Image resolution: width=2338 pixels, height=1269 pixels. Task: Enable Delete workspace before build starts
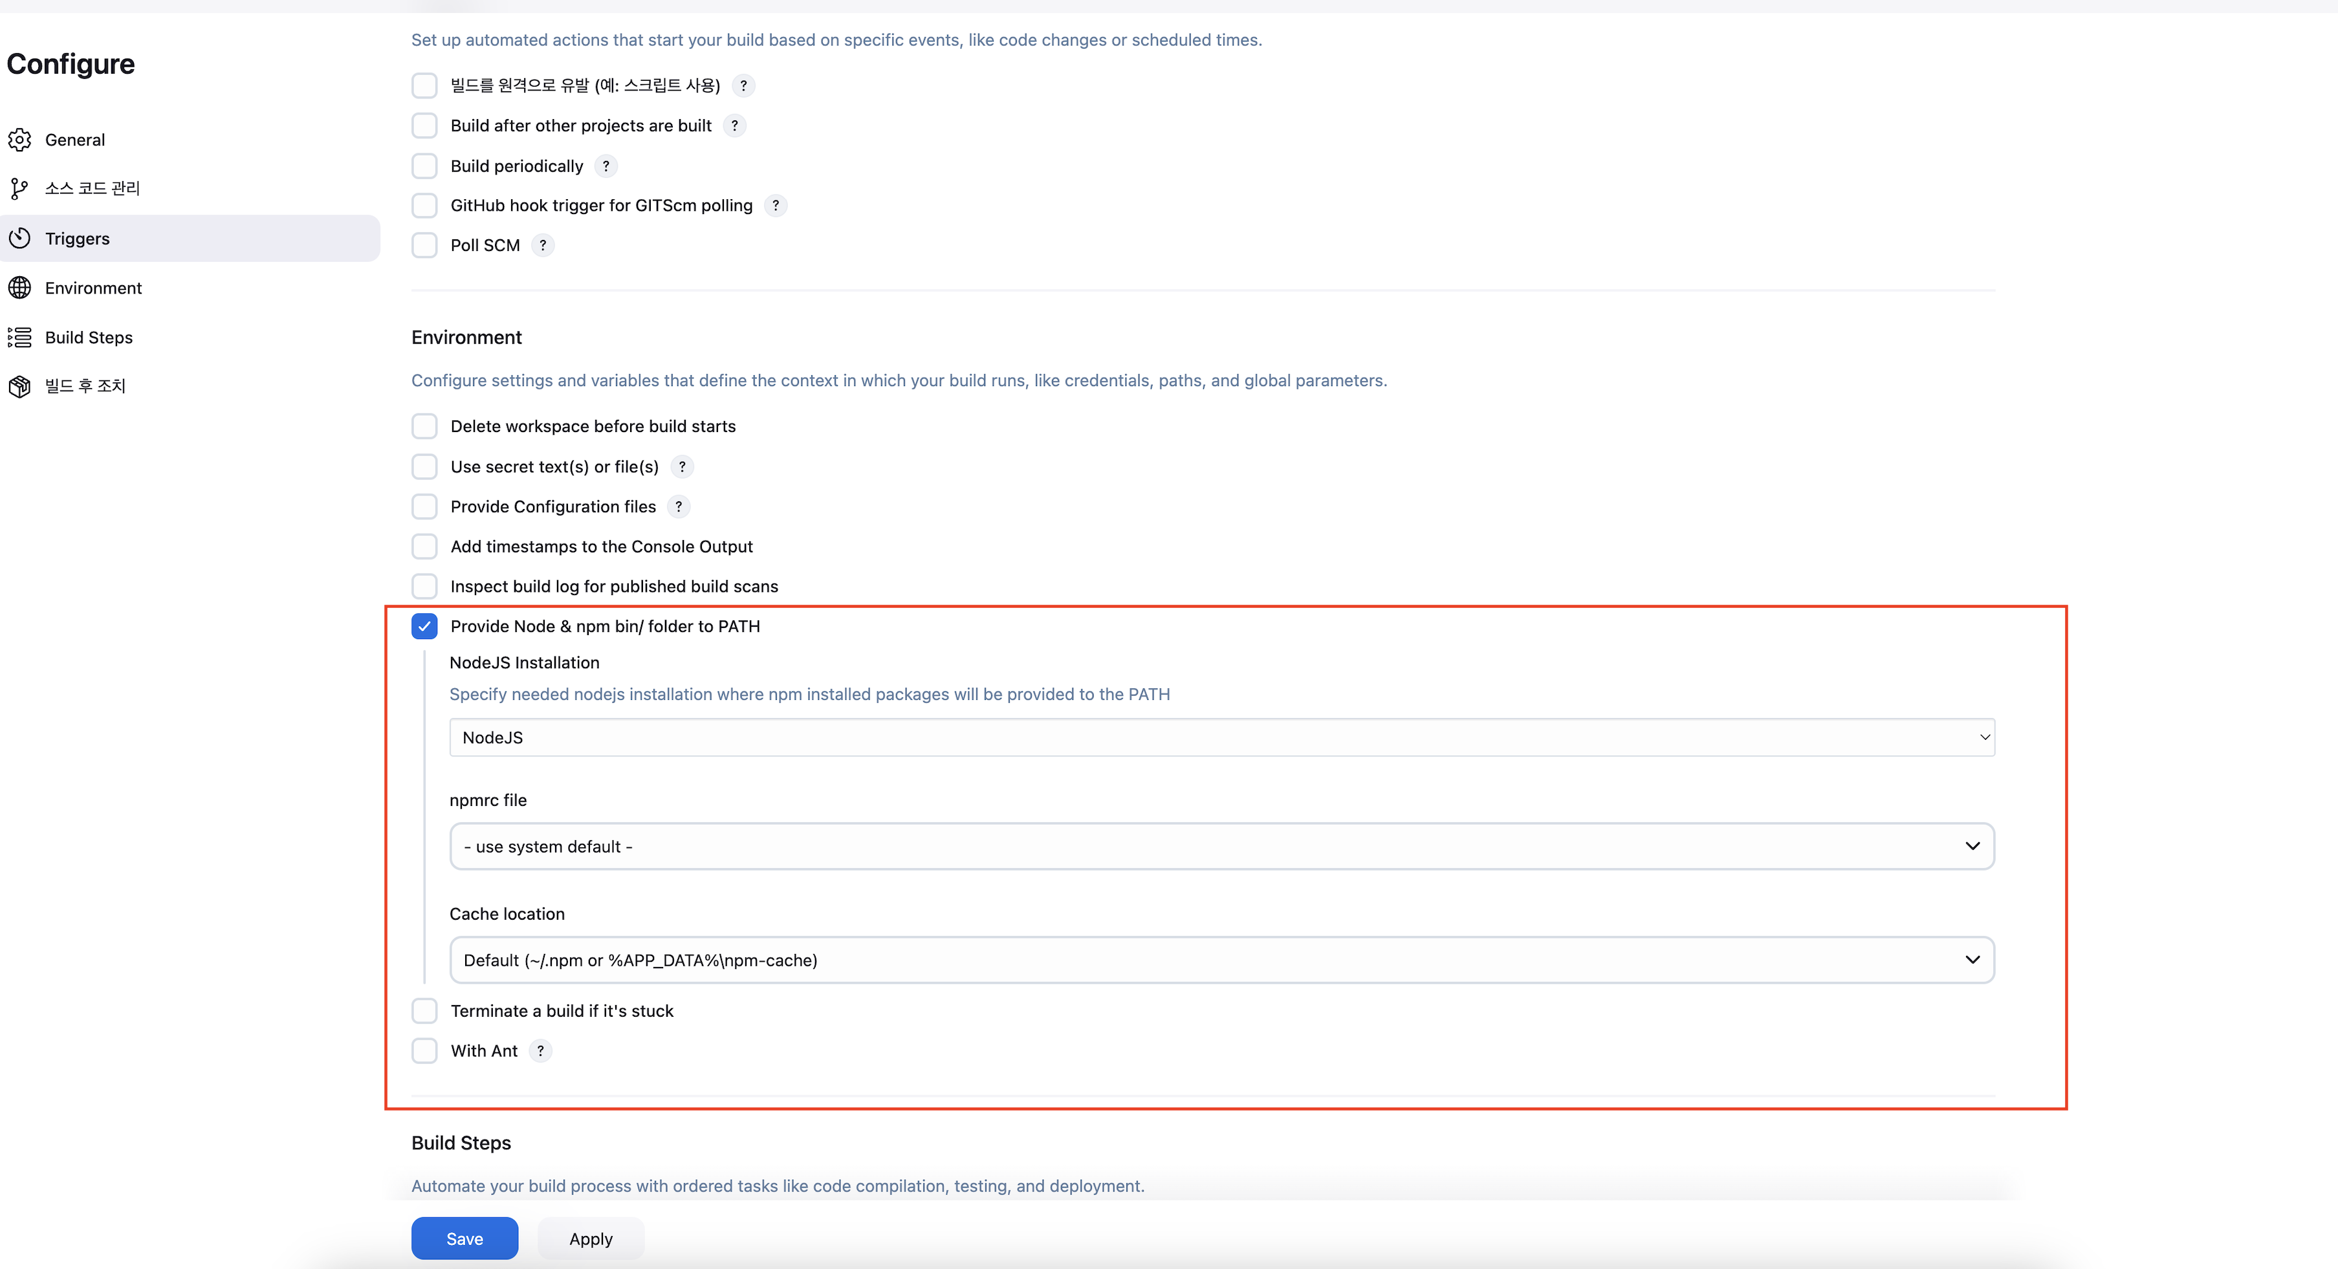click(424, 427)
